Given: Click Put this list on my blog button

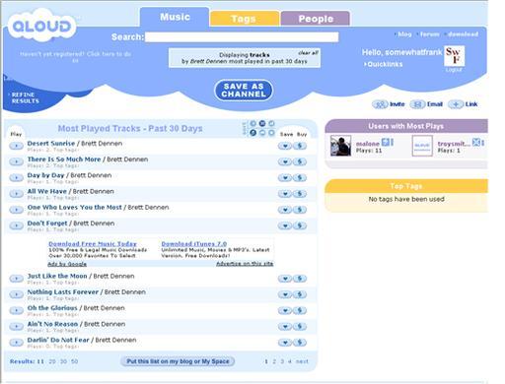Looking at the screenshot, I should click(x=178, y=361).
